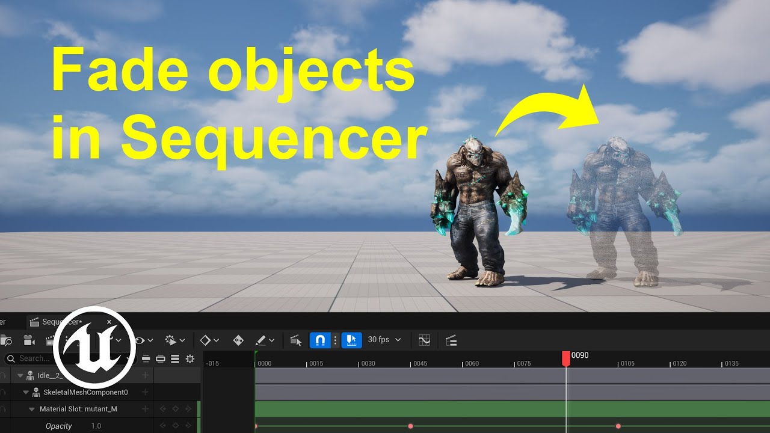Jump to previous key on Opacity row
The height and width of the screenshot is (433, 770).
point(162,426)
